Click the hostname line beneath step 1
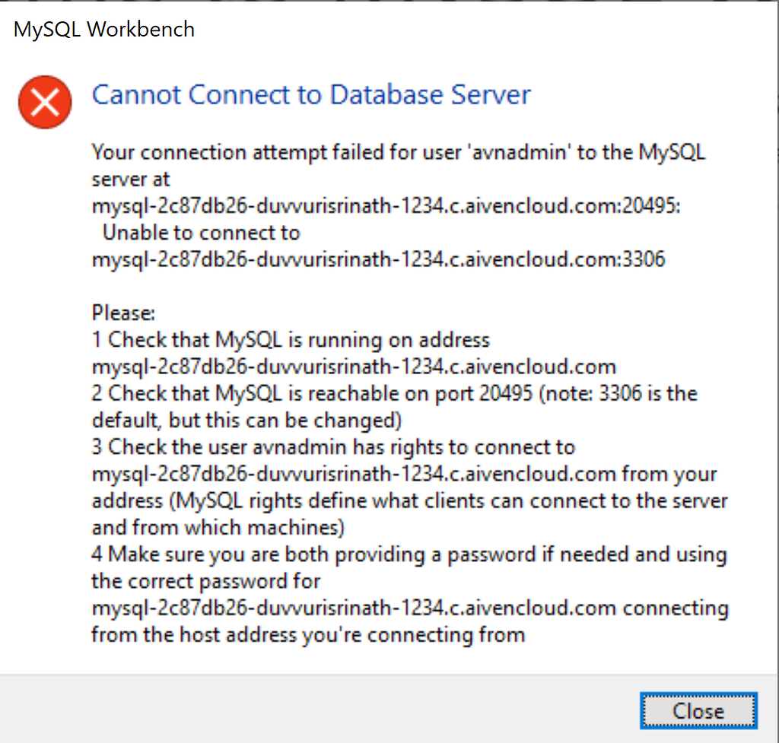The height and width of the screenshot is (743, 779). pyautogui.click(x=354, y=367)
